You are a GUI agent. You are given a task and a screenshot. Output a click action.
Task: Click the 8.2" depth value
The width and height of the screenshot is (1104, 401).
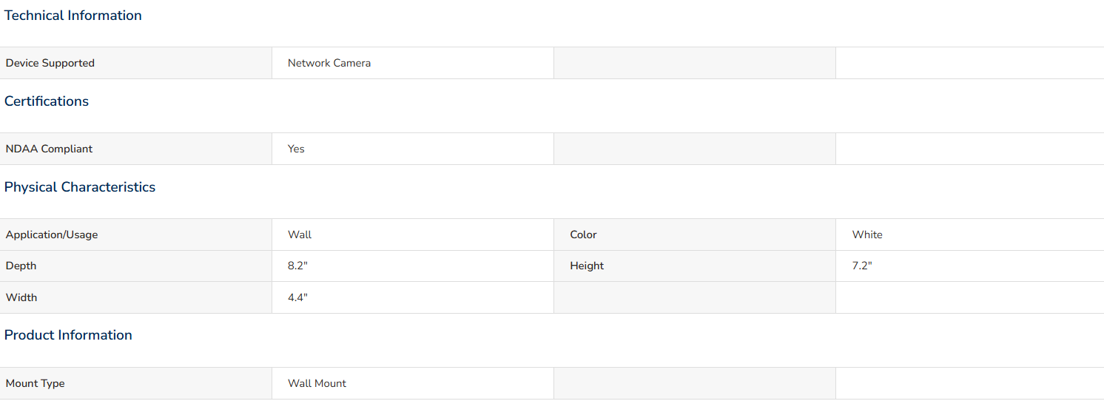297,266
